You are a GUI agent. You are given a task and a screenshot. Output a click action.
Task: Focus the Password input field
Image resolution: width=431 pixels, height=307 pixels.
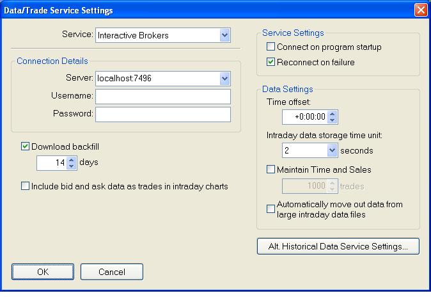coord(162,114)
